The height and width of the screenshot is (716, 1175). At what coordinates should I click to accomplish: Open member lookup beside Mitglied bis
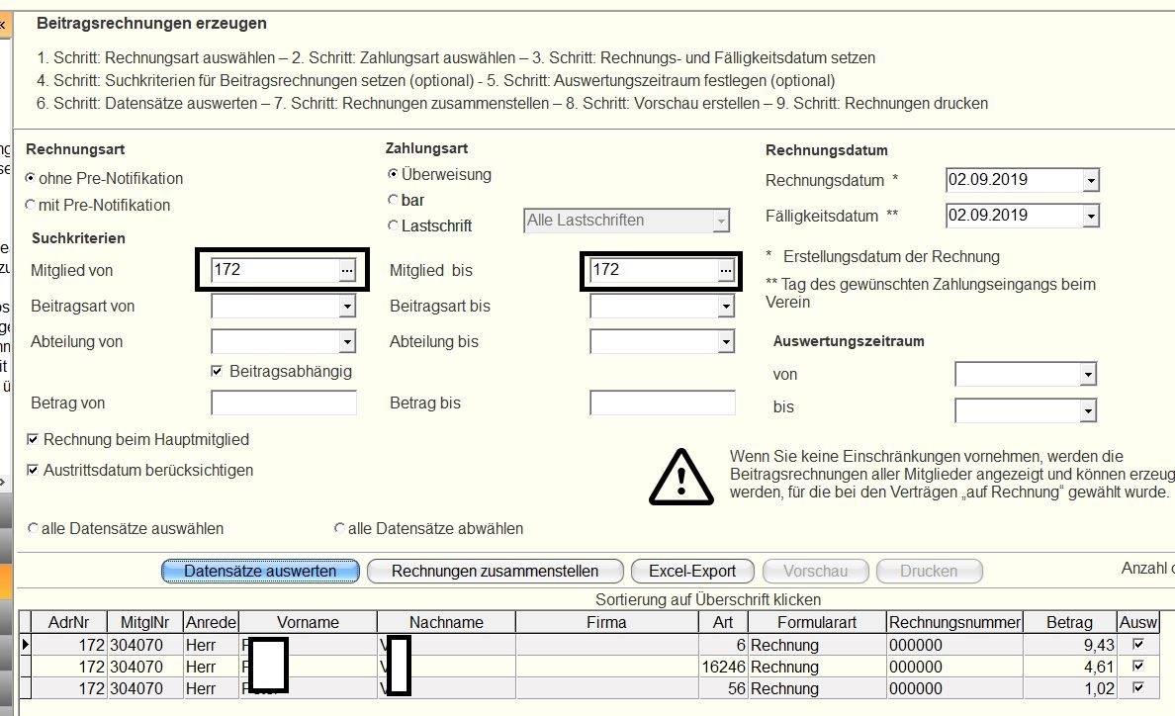(725, 270)
